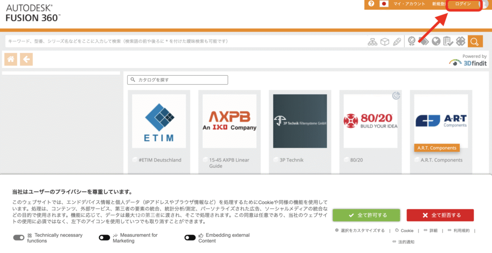Click the clipboard checklist icon
This screenshot has width=492, height=253.
coord(448,42)
